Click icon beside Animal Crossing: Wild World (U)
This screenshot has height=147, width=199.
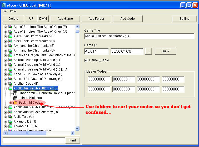[10, 65]
